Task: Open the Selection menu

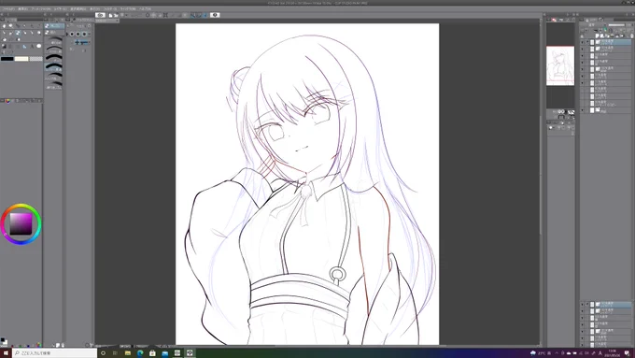Action: click(78, 8)
